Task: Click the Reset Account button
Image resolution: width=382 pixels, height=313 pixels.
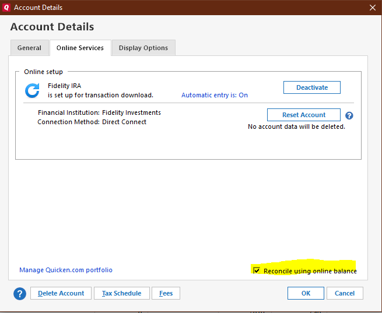Action: [x=304, y=115]
